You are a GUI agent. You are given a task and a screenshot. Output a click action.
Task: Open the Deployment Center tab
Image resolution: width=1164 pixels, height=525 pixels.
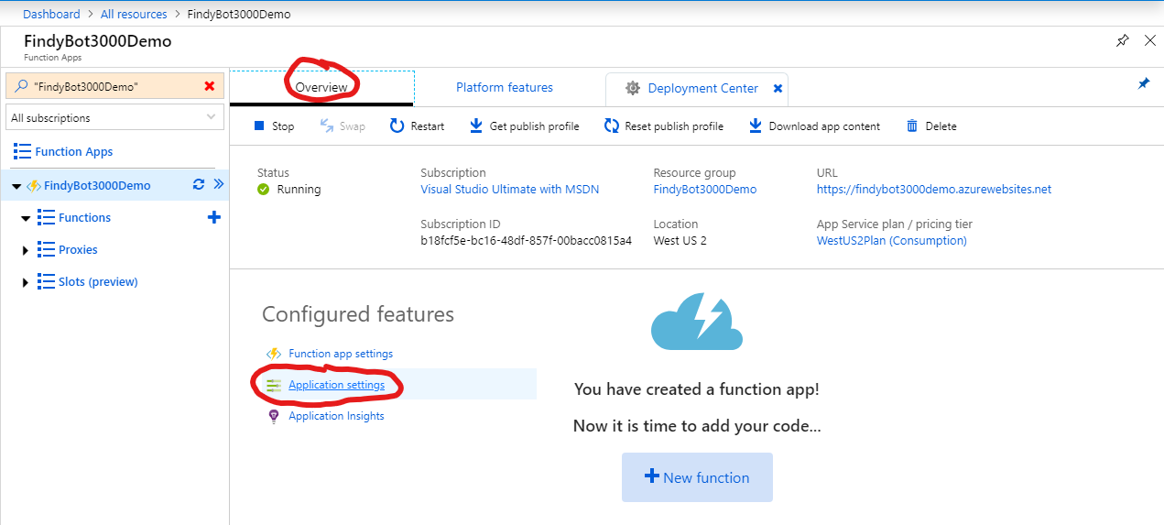click(702, 89)
